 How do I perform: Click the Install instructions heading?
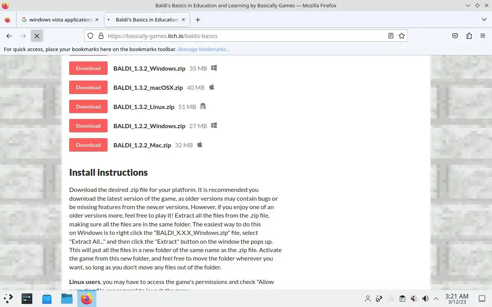(108, 172)
